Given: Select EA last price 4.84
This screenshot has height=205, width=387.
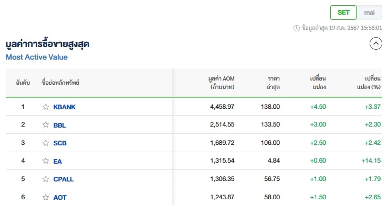Looking at the screenshot, I should tap(274, 161).
